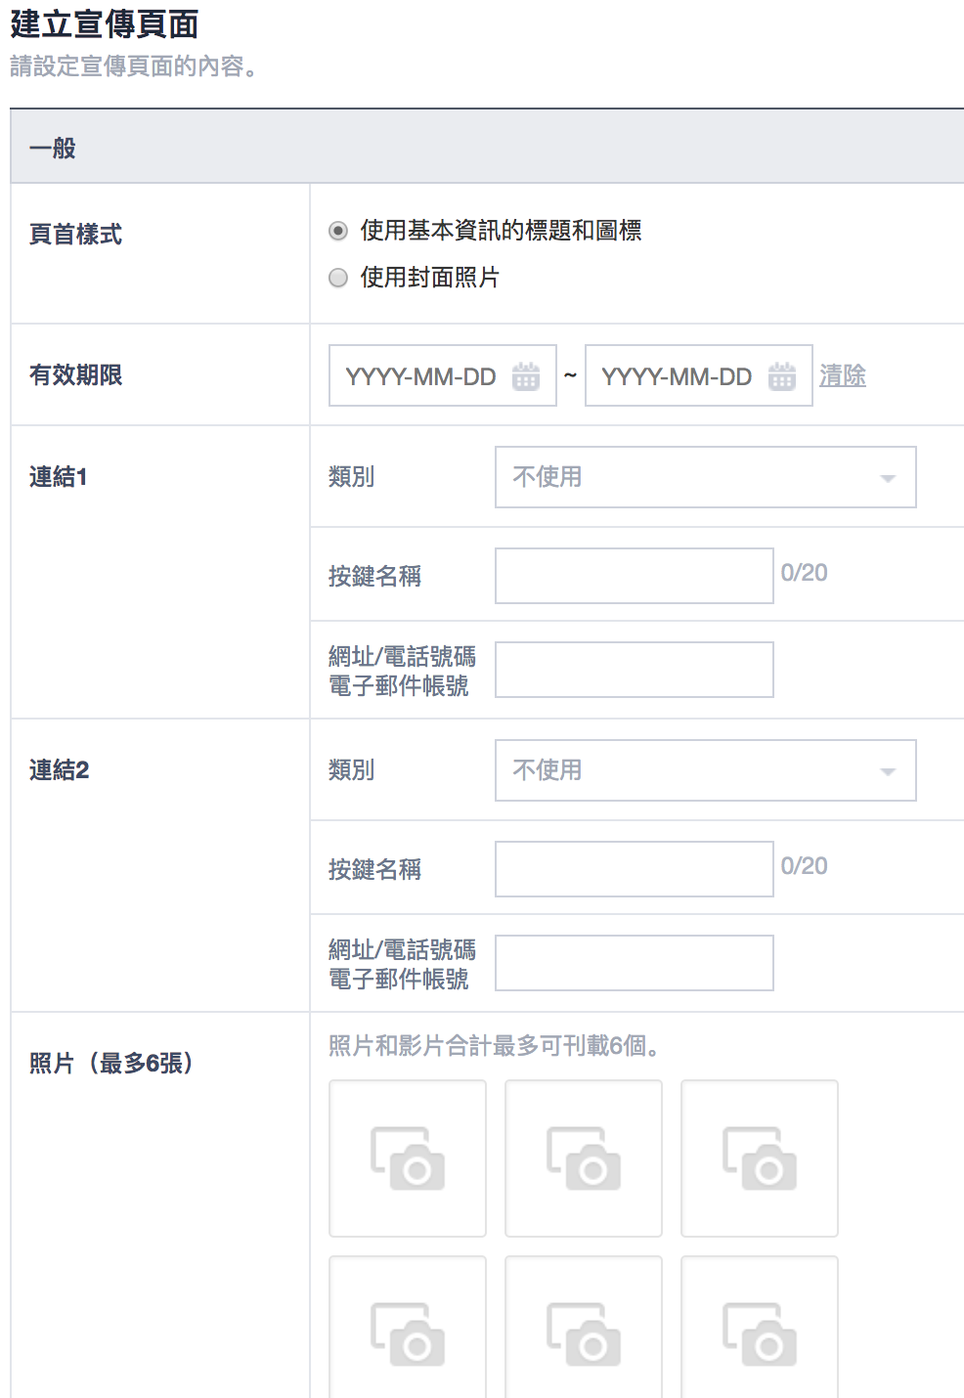Viewport: 964px width, 1398px height.
Task: Add photo in third upload slot
Action: pos(760,1158)
